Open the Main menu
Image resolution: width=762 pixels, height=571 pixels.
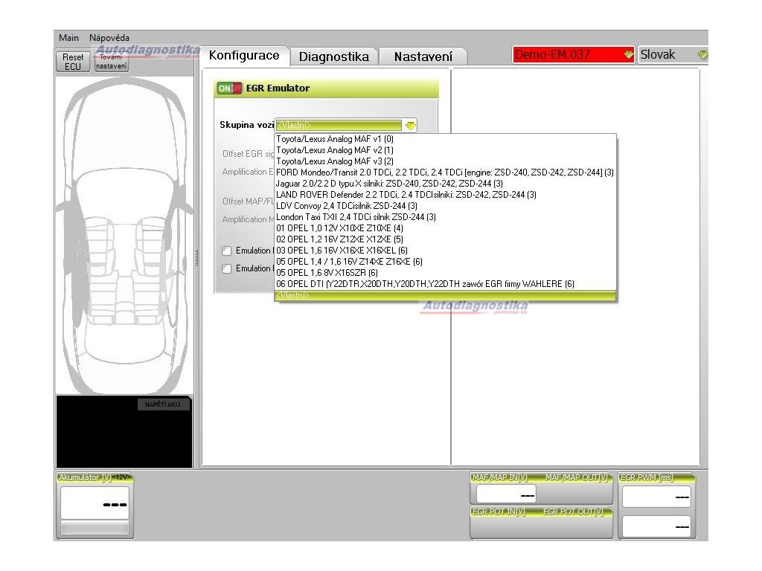tap(69, 38)
